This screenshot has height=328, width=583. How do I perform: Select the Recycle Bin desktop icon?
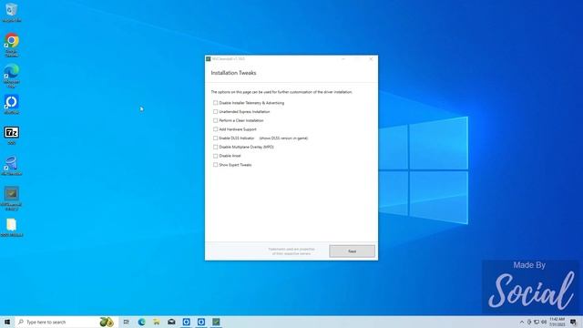(x=12, y=12)
